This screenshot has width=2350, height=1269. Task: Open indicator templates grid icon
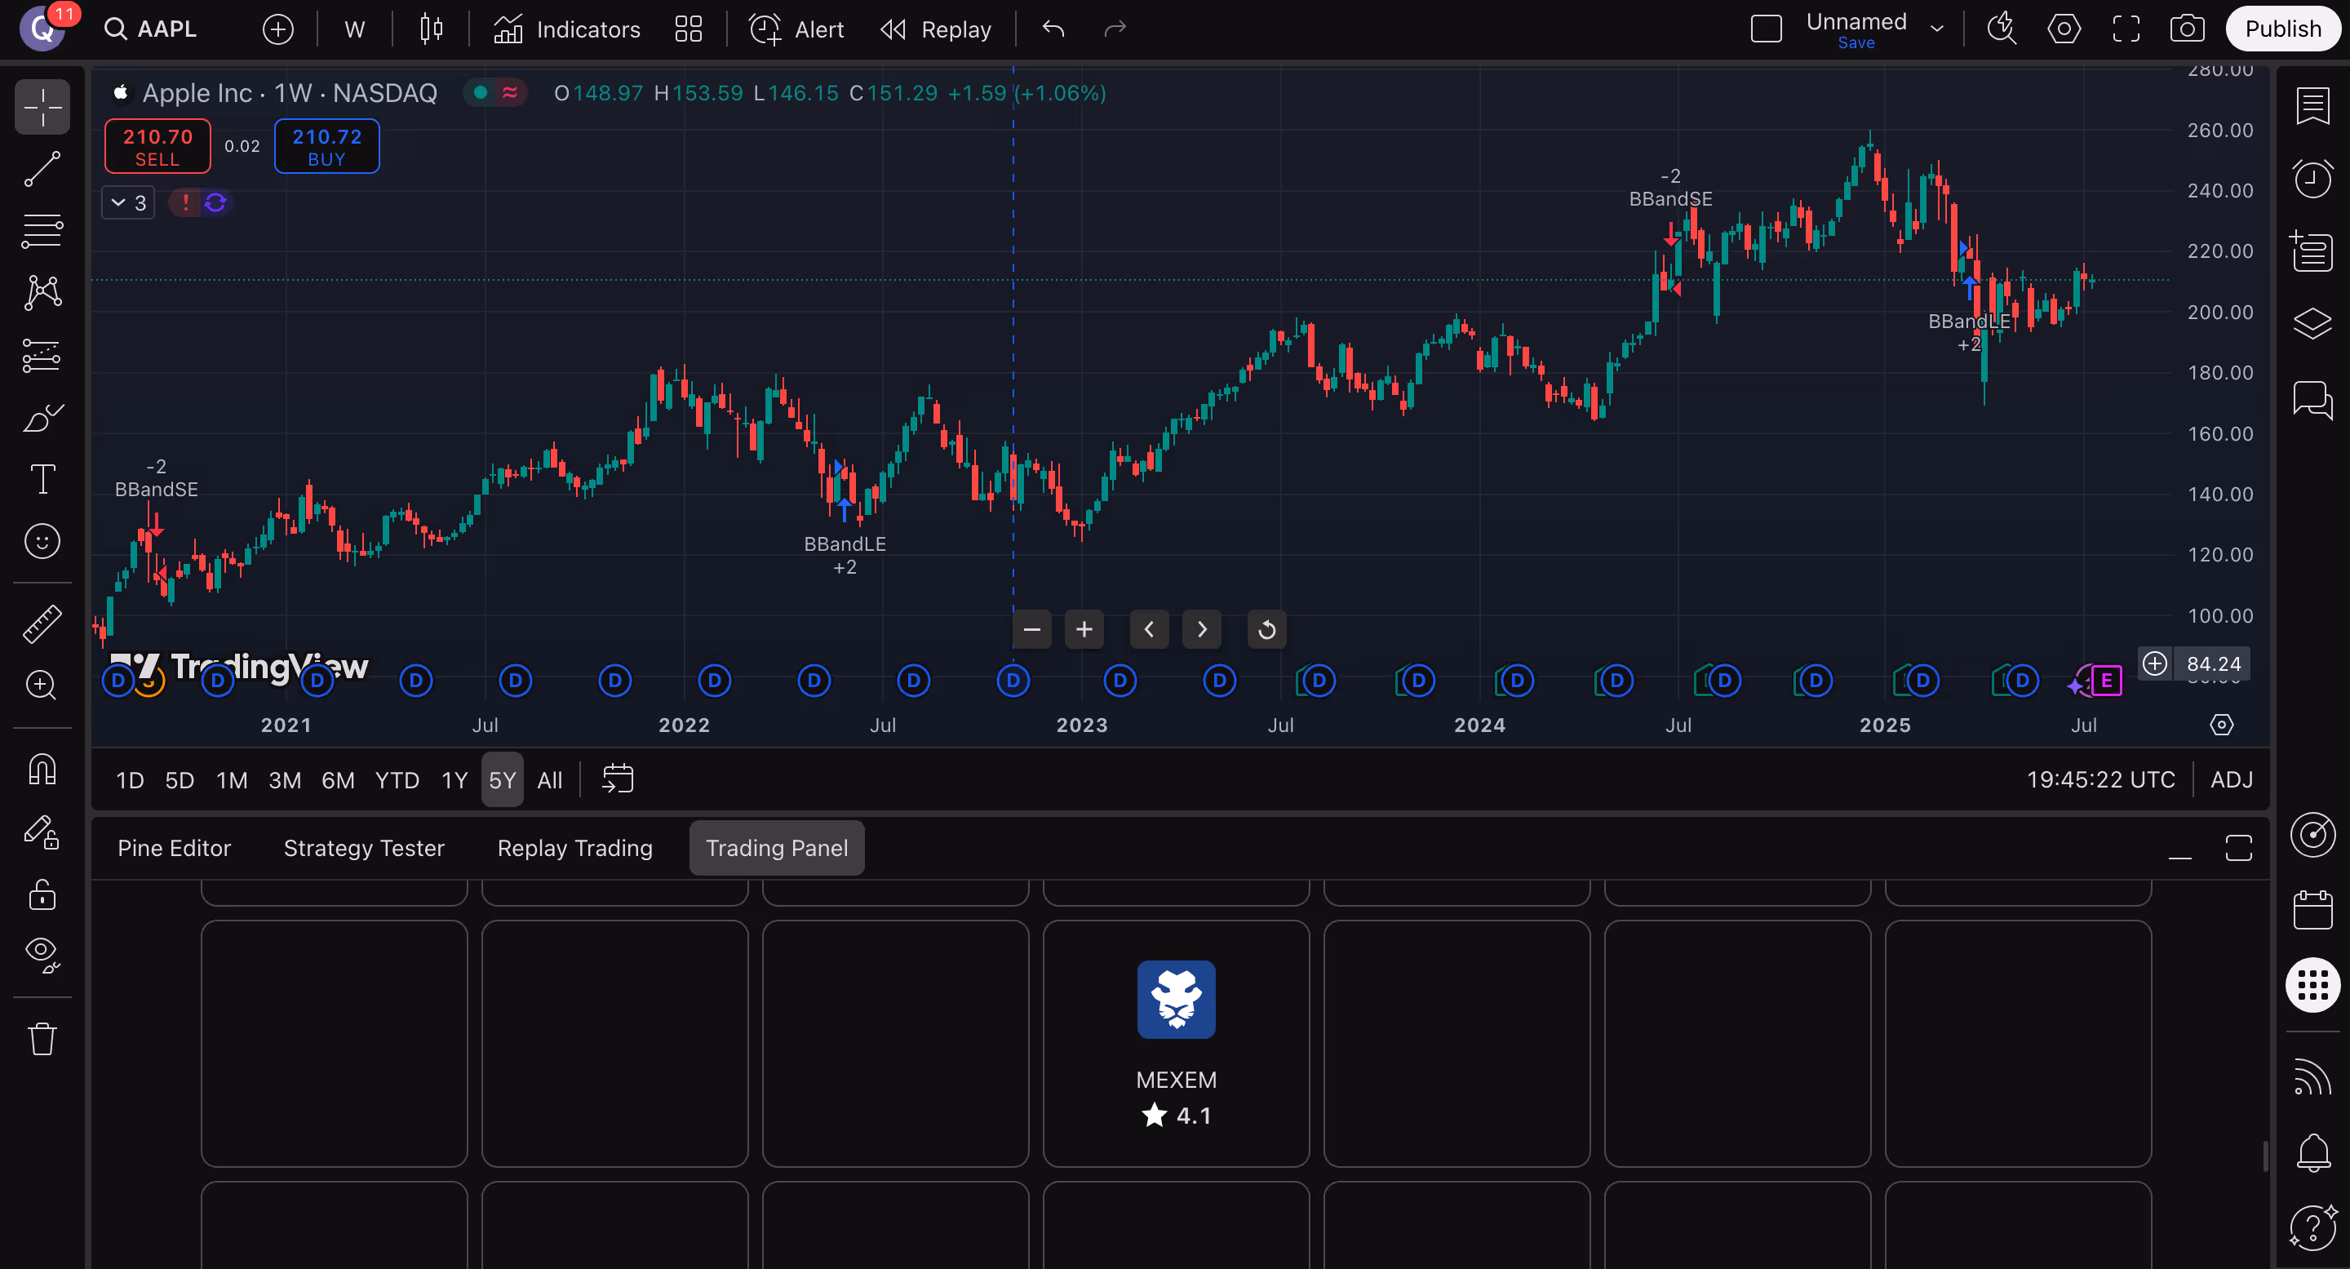coord(689,29)
